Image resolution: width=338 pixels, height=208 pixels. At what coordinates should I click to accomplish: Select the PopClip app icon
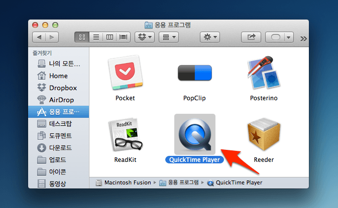[195, 73]
